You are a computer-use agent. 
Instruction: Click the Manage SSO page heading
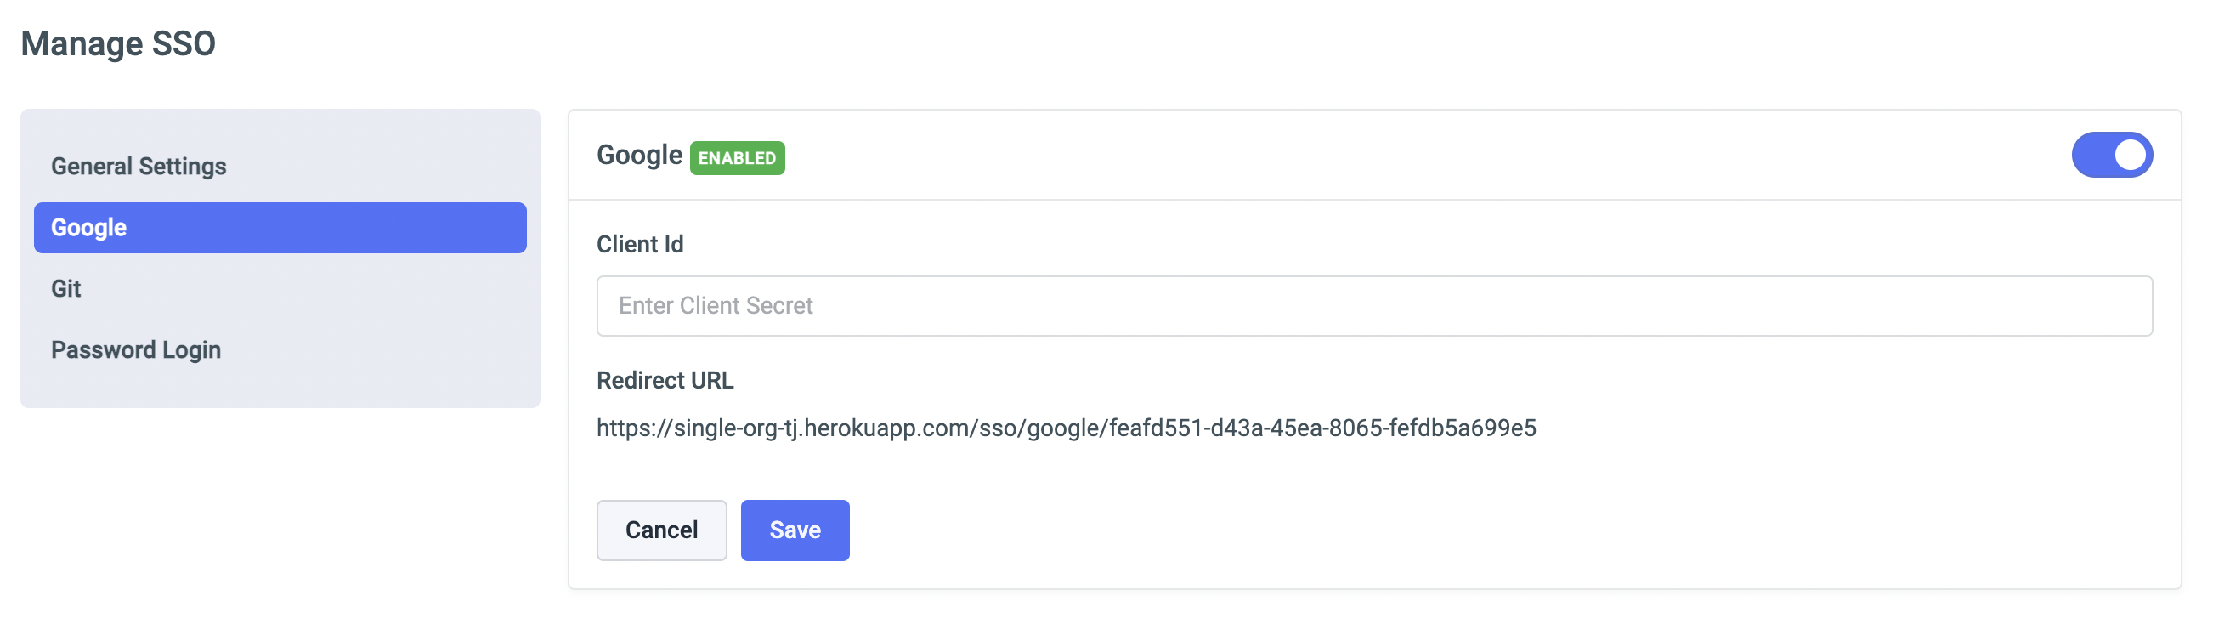click(x=117, y=44)
